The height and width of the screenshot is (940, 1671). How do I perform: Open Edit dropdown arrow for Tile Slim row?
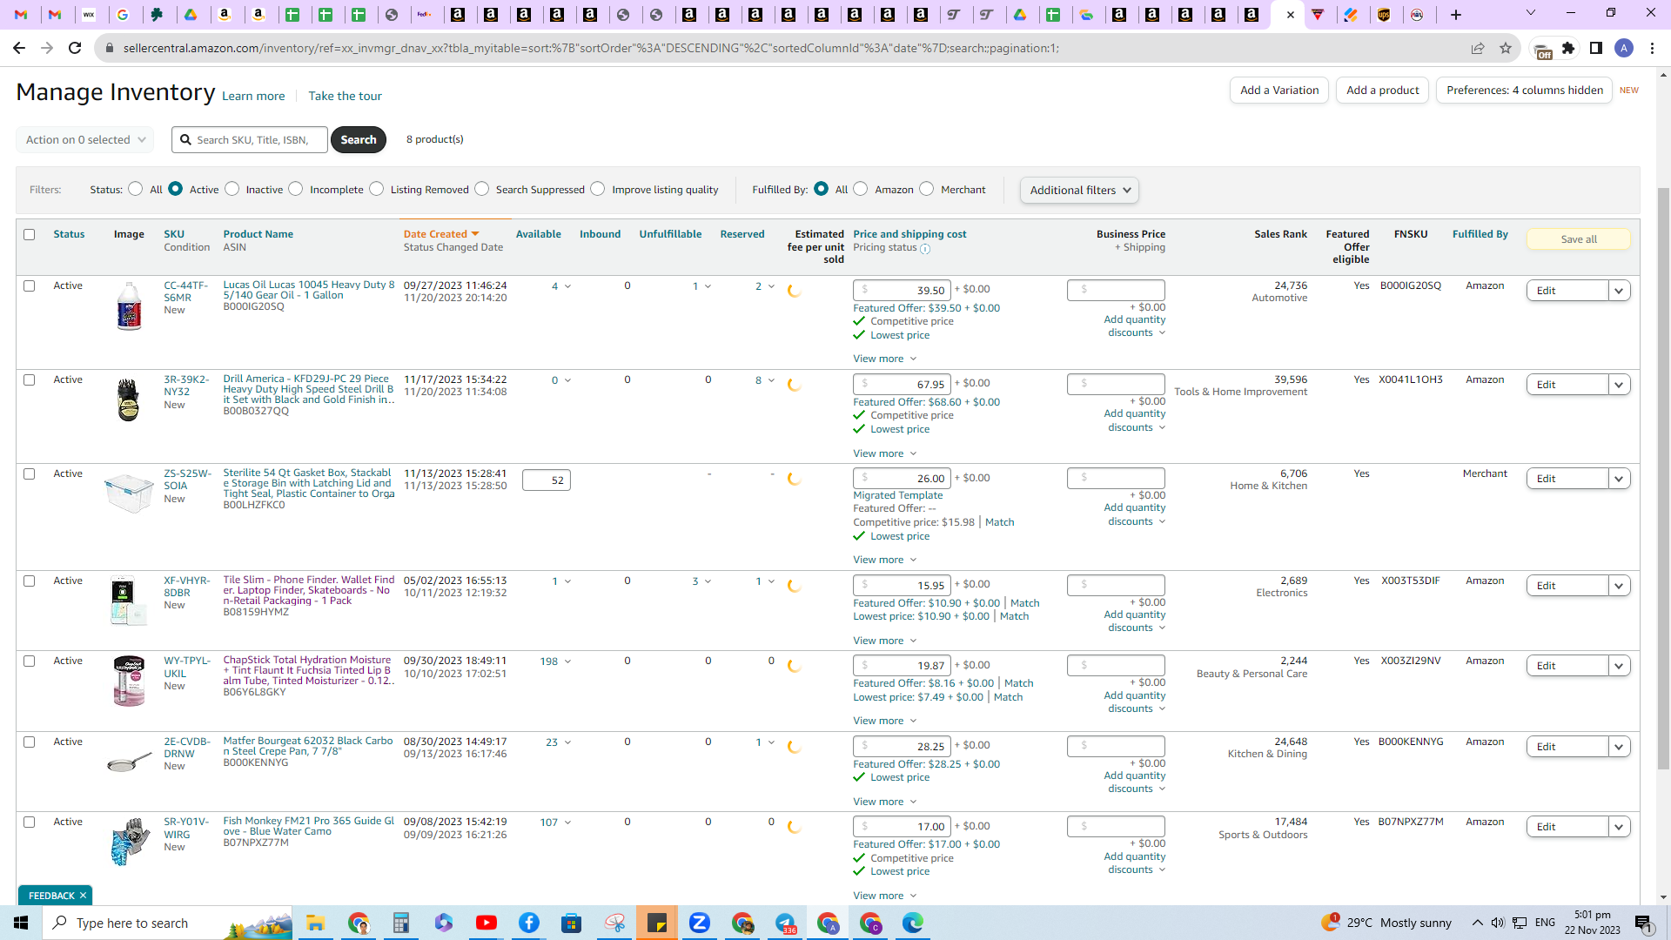[x=1620, y=586]
